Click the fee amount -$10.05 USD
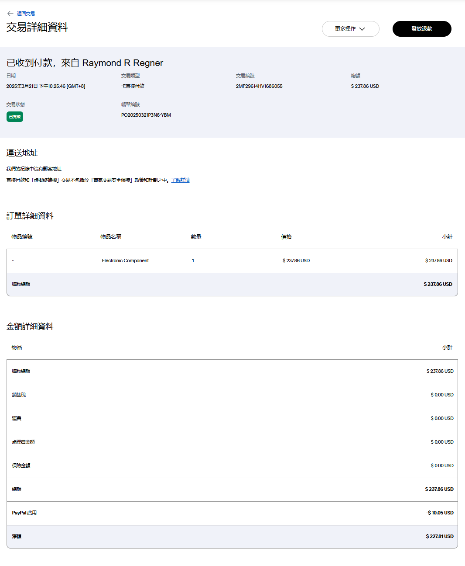This screenshot has width=465, height=566. pyautogui.click(x=439, y=513)
